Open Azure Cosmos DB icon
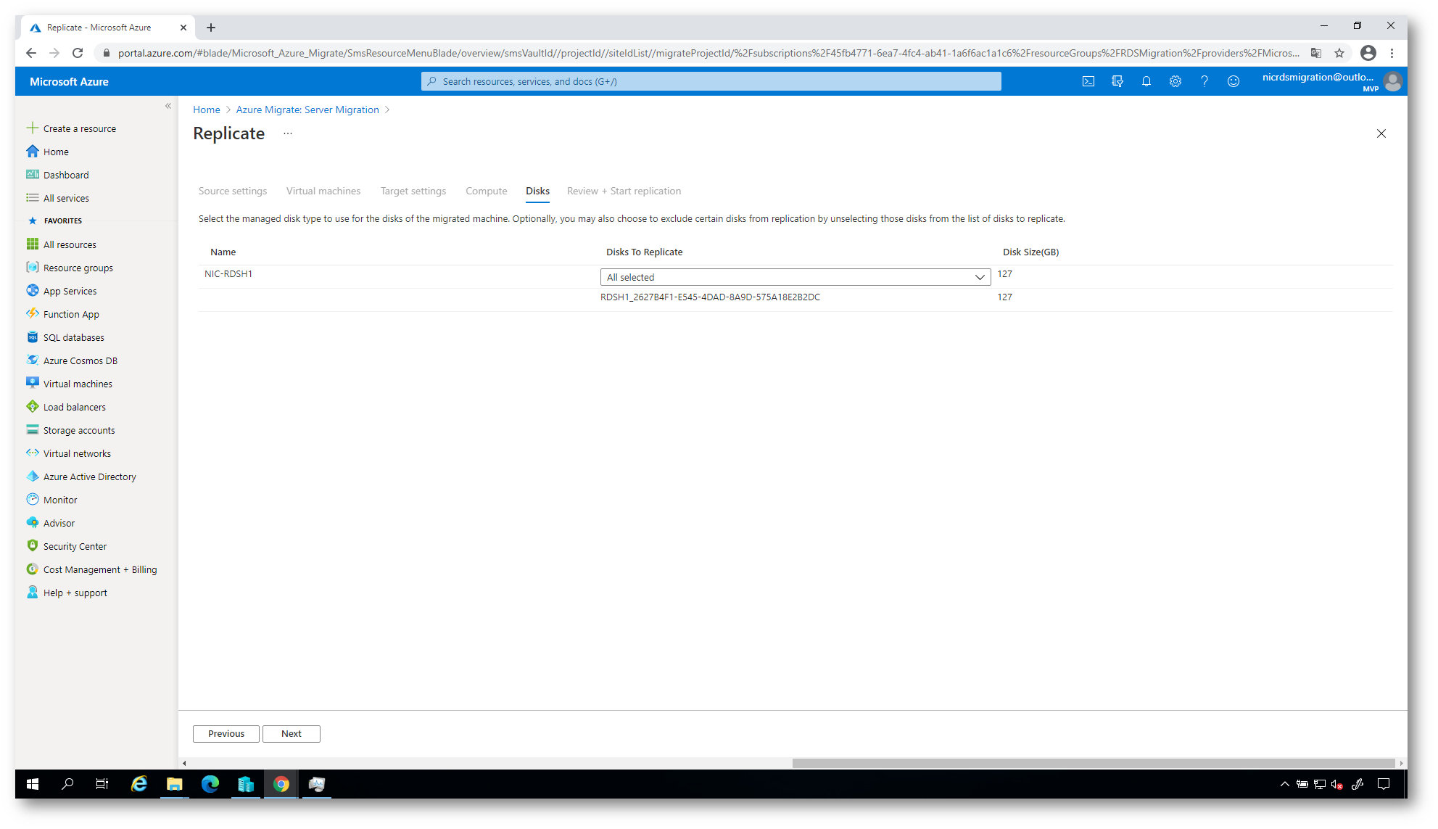The height and width of the screenshot is (829, 1438). coord(33,360)
